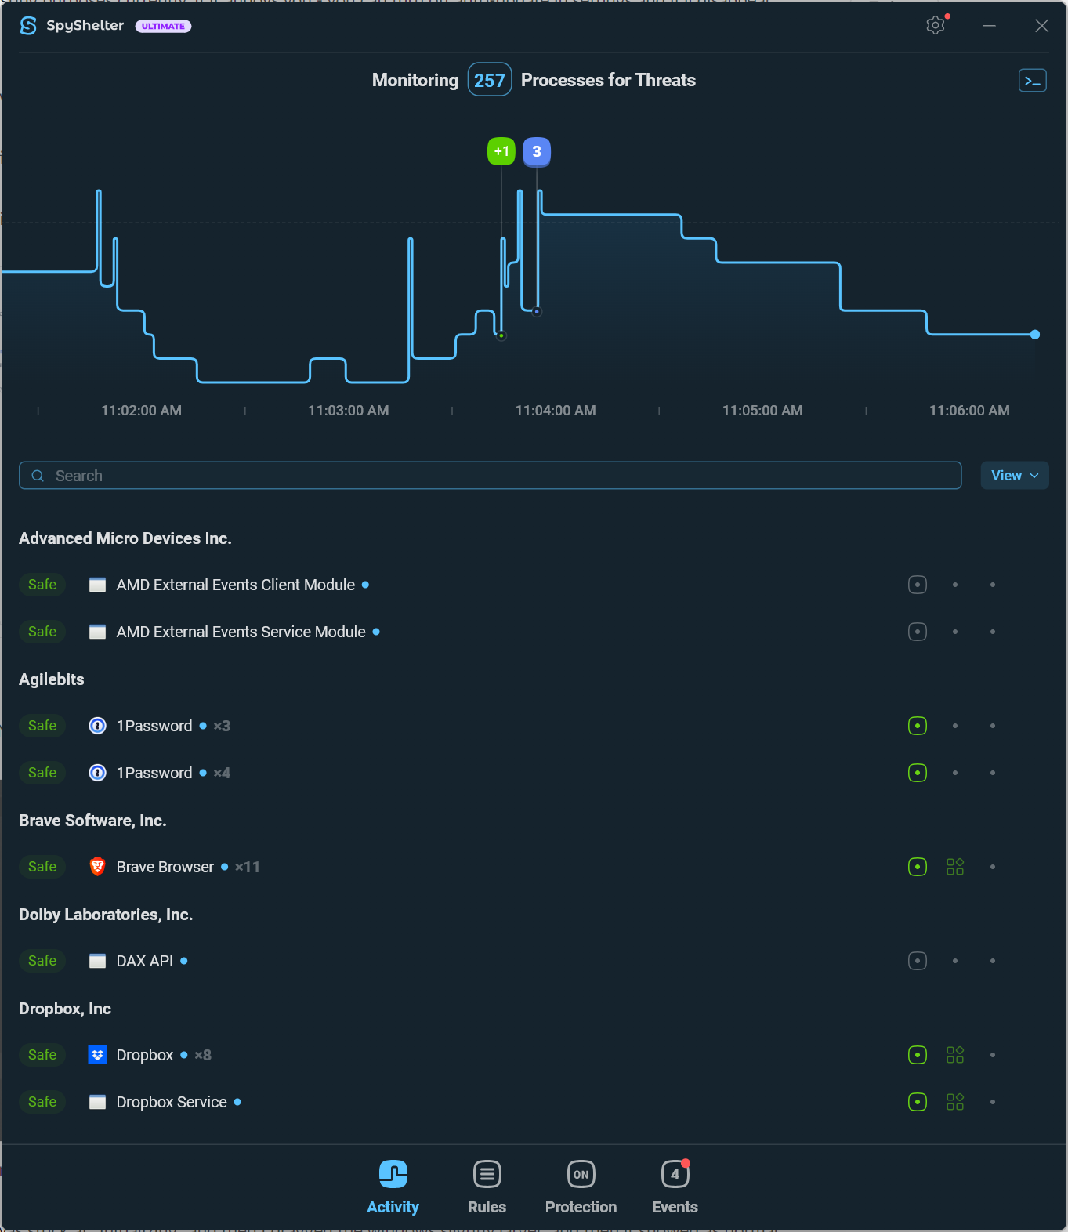The width and height of the screenshot is (1068, 1232).
Task: Minimize the SpyShelter window
Action: [x=989, y=26]
